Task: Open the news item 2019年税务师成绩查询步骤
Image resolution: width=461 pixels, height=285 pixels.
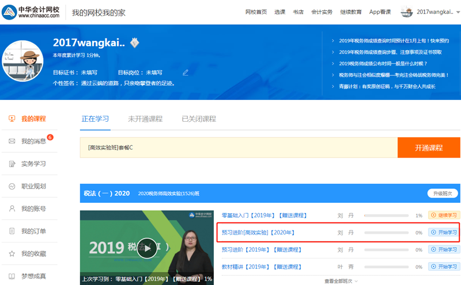Action: [x=390, y=52]
